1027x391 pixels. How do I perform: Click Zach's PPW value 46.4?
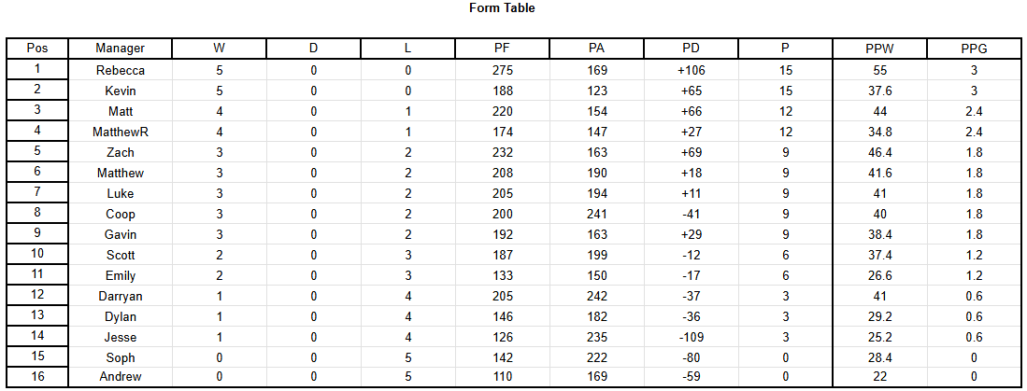click(x=879, y=152)
